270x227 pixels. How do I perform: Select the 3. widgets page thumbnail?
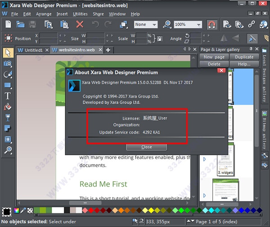tap(225, 159)
